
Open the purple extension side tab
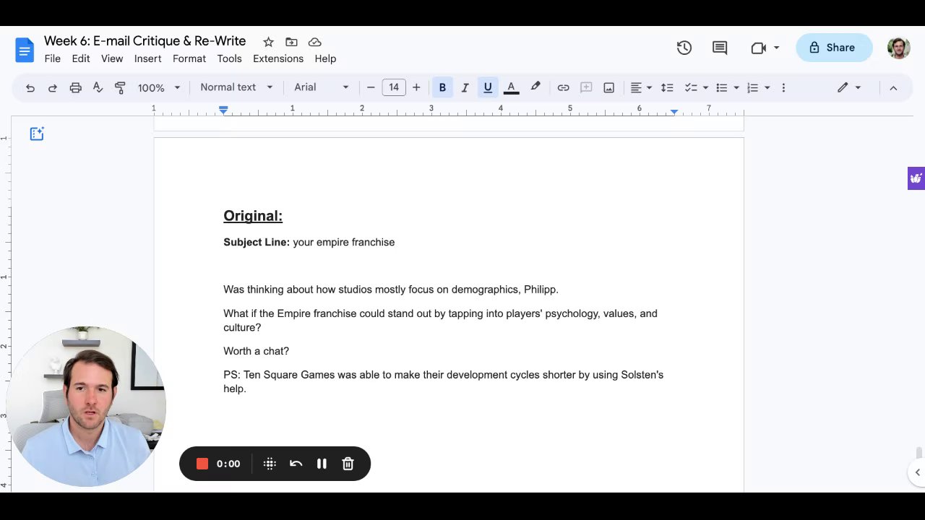tap(916, 178)
